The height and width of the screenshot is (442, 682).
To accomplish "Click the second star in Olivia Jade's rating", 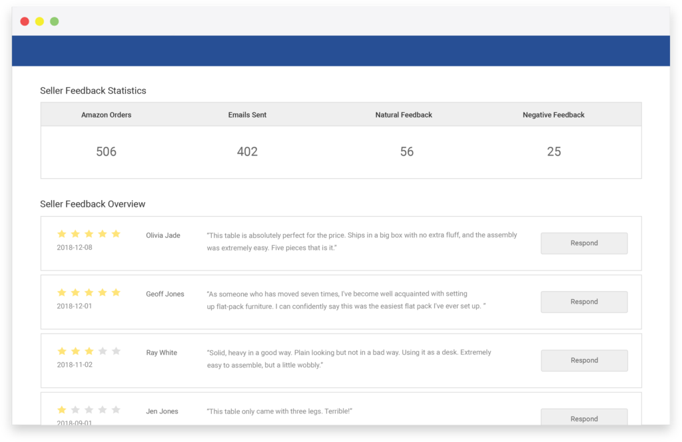I will click(75, 234).
